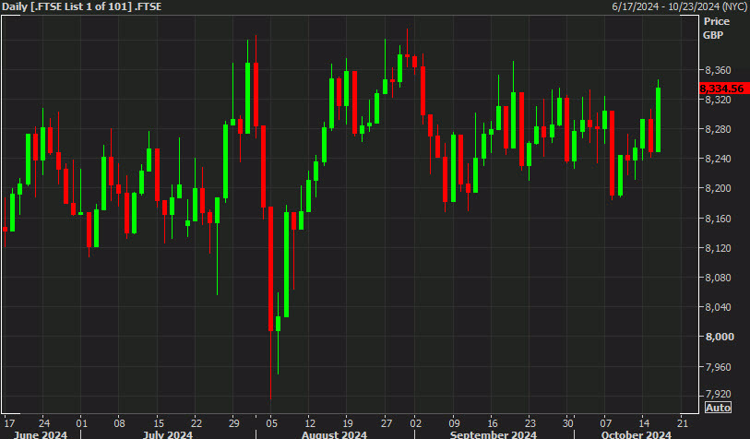The image size is (750, 439).
Task: Click the 8,160 price axis value
Action: (718, 219)
